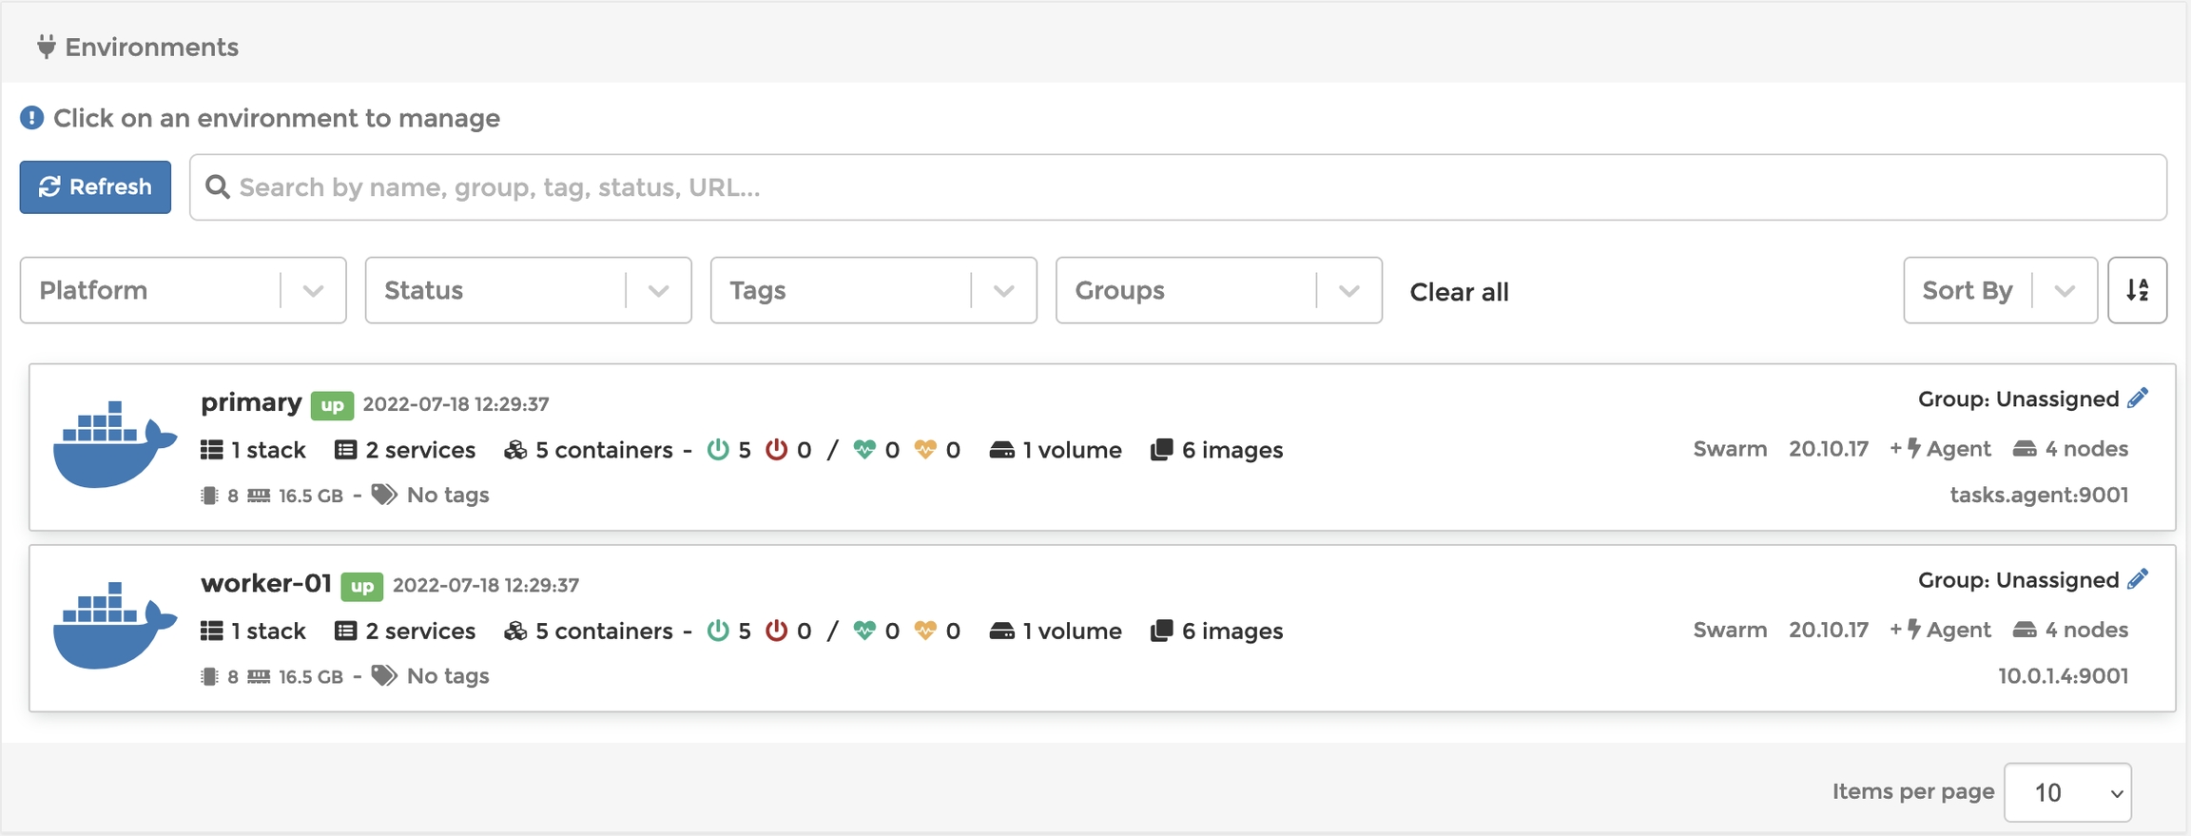Click the healthy heart icon in primary row
Image resolution: width=2191 pixels, height=836 pixels.
tap(864, 450)
